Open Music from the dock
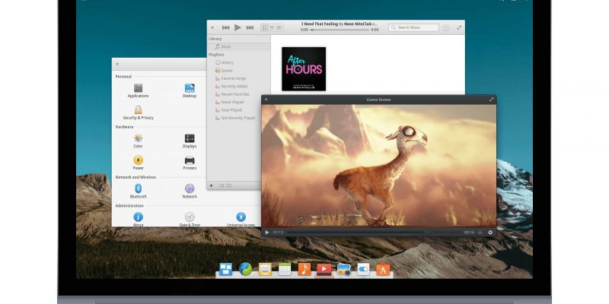Viewport: 609px width, 304px height. coord(304,269)
